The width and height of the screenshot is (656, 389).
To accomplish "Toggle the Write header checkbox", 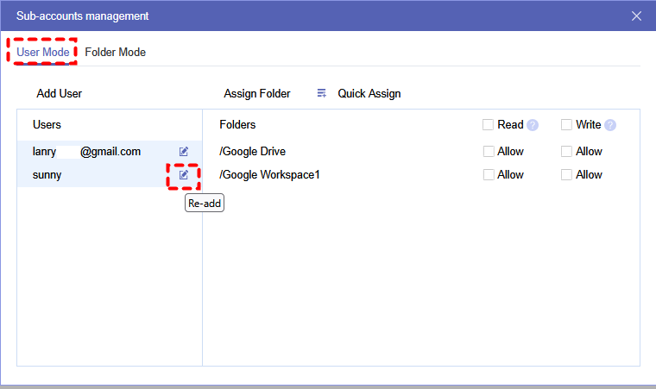I will pyautogui.click(x=567, y=125).
